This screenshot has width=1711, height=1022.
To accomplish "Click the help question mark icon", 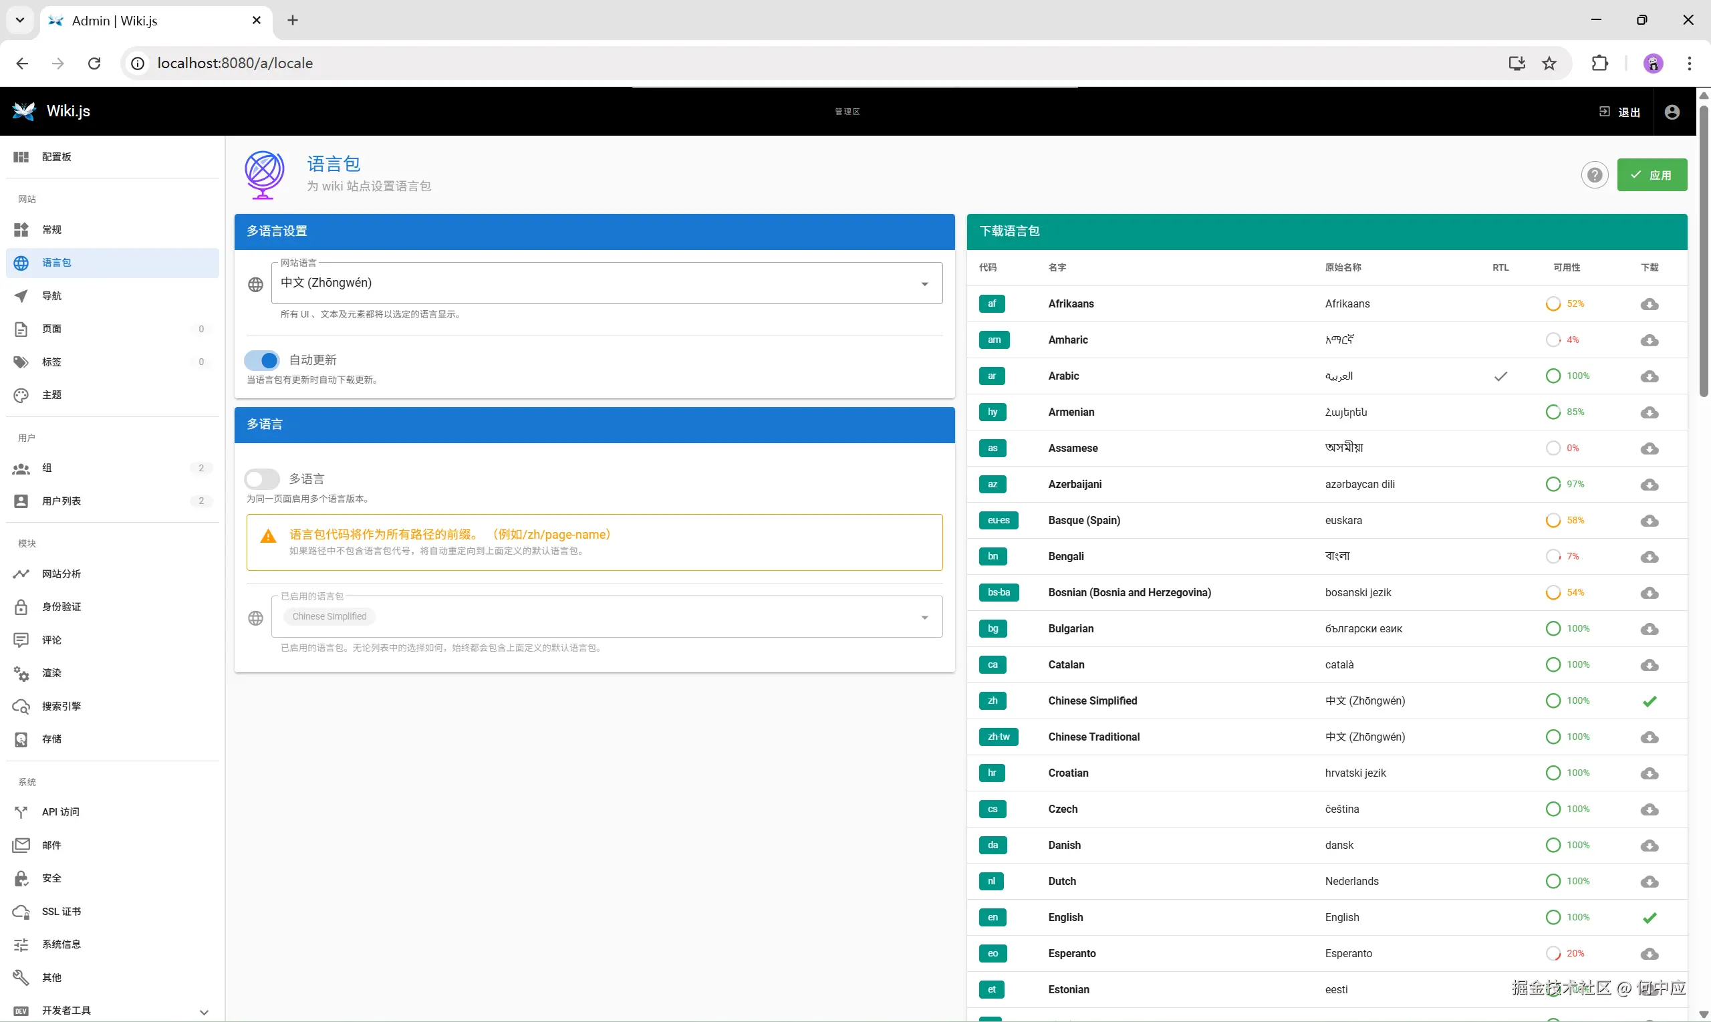I will coord(1594,175).
